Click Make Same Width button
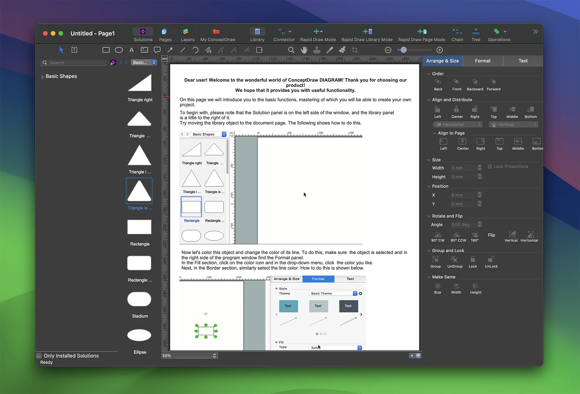Screen dimensions: 580x394 point(456,288)
